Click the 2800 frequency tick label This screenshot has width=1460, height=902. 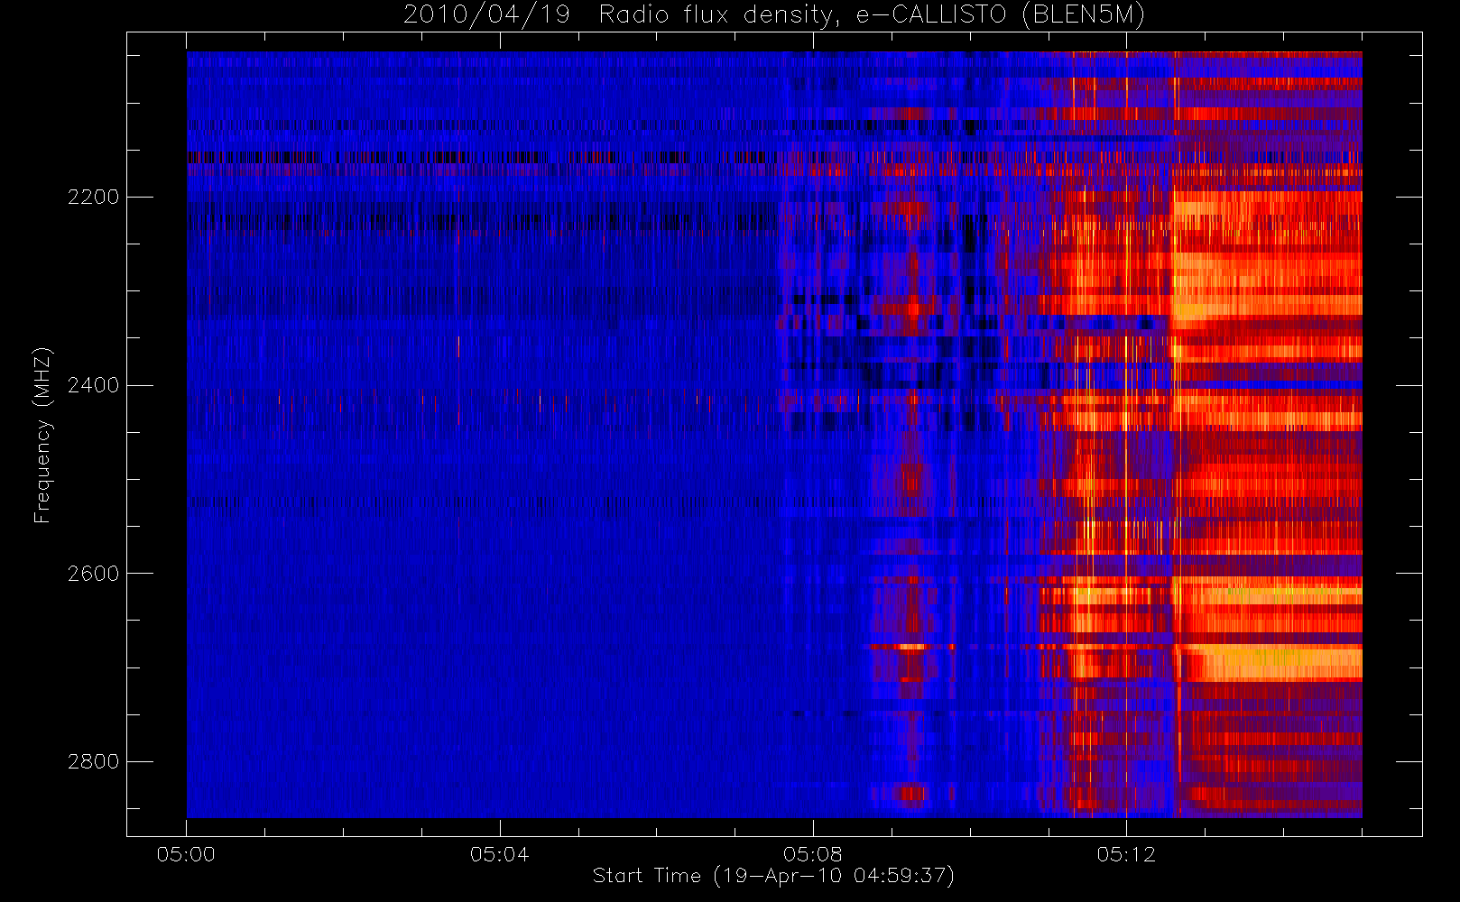click(93, 761)
